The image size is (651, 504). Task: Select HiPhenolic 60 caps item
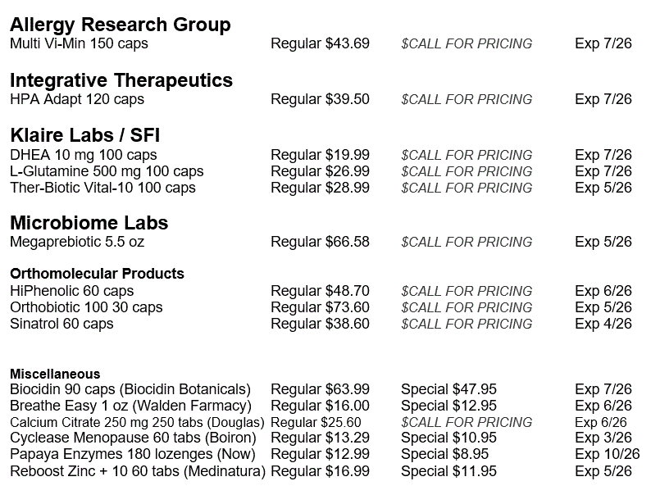[x=71, y=291]
